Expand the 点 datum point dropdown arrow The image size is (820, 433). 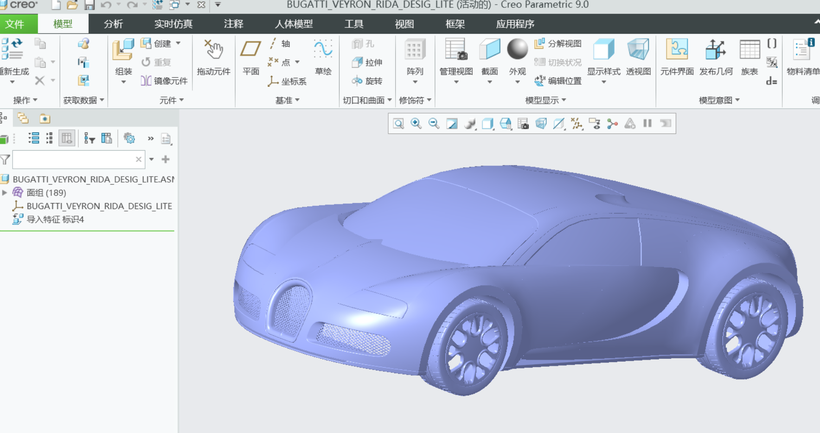pyautogui.click(x=297, y=62)
